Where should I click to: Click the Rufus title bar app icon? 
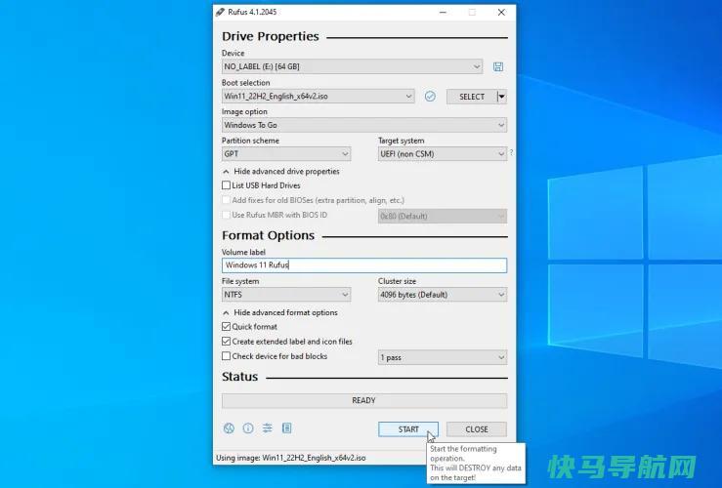221,12
